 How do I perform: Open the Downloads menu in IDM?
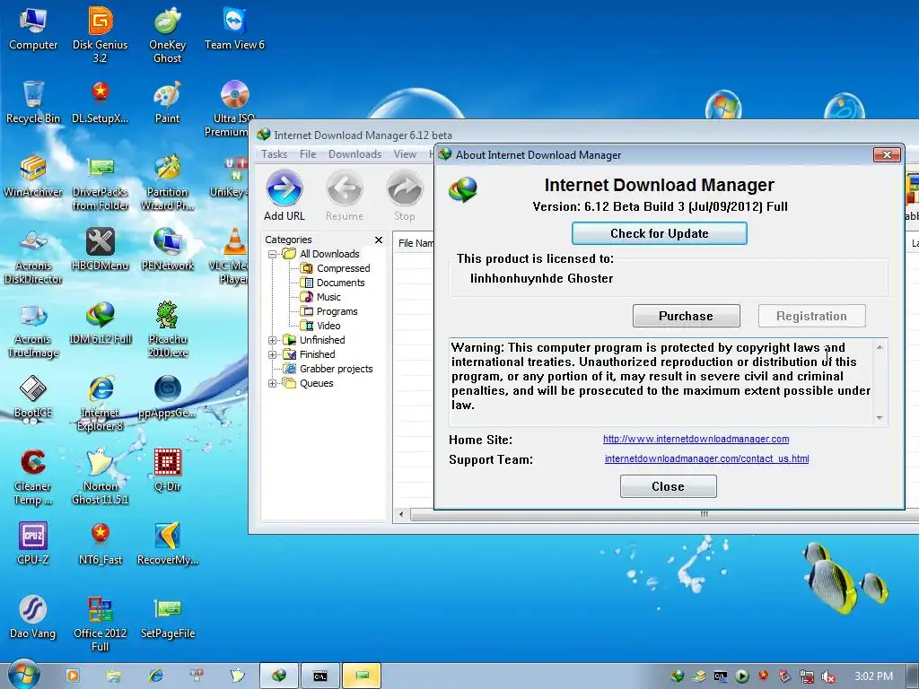click(354, 154)
